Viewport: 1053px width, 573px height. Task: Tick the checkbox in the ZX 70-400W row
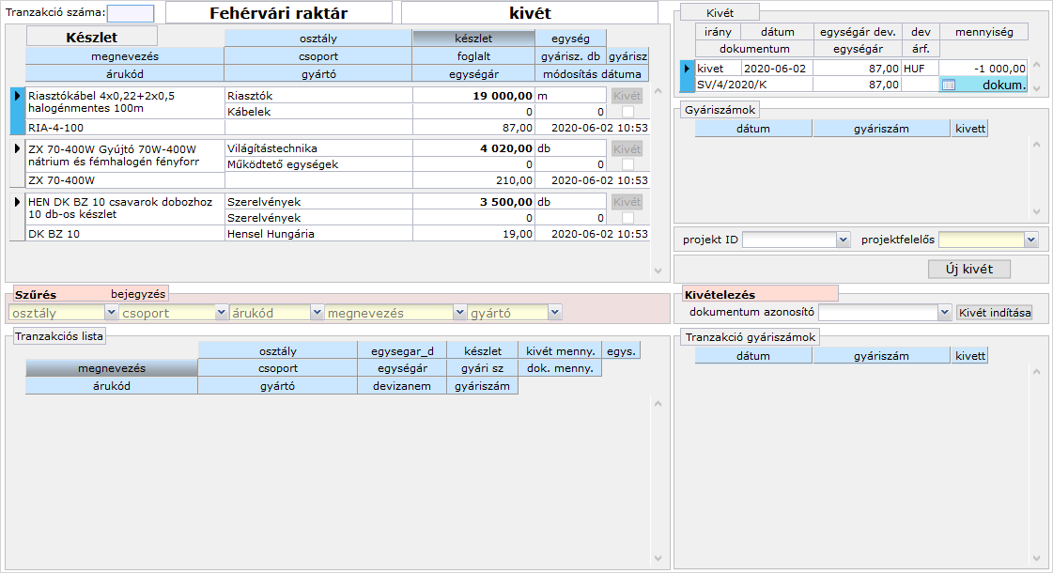(x=627, y=164)
